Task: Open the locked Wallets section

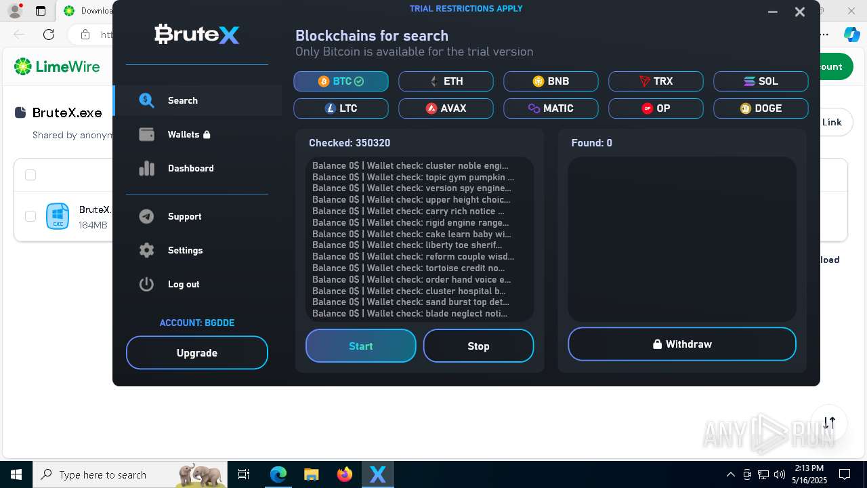Action: point(197,134)
